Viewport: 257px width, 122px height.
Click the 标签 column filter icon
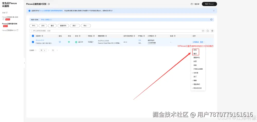pos(175,36)
